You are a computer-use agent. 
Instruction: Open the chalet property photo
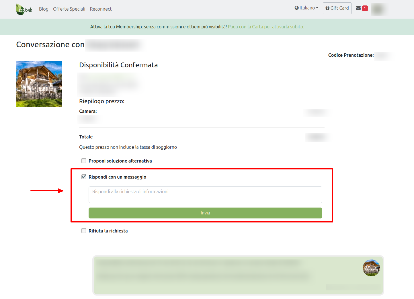pos(39,84)
